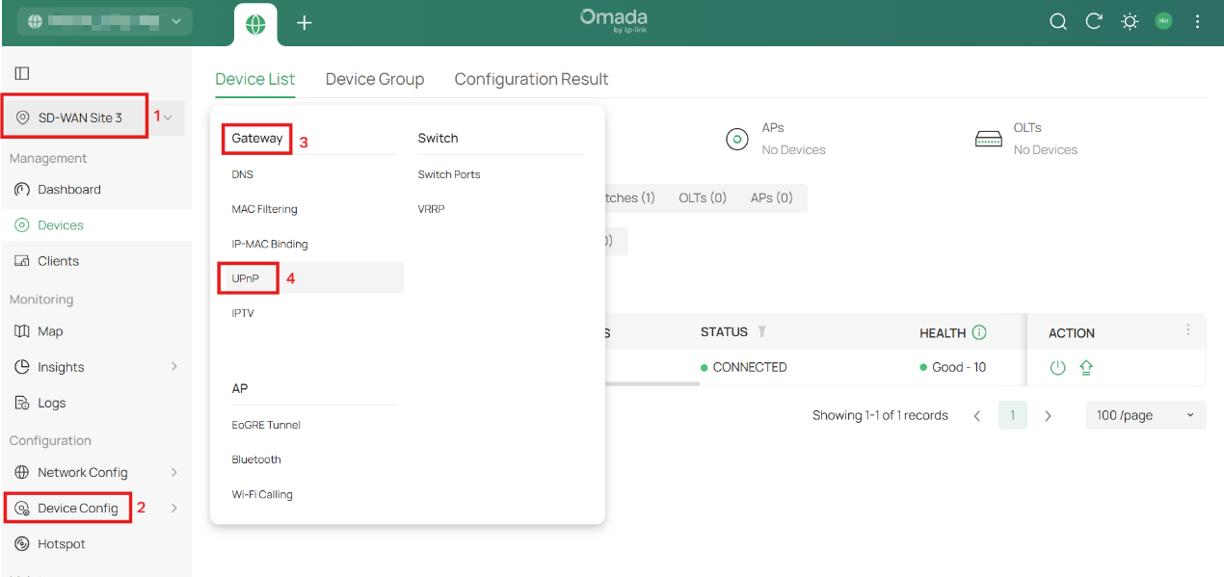Screen dimensions: 1224x577
Task: Click the CONNECTED status text
Action: pos(750,367)
